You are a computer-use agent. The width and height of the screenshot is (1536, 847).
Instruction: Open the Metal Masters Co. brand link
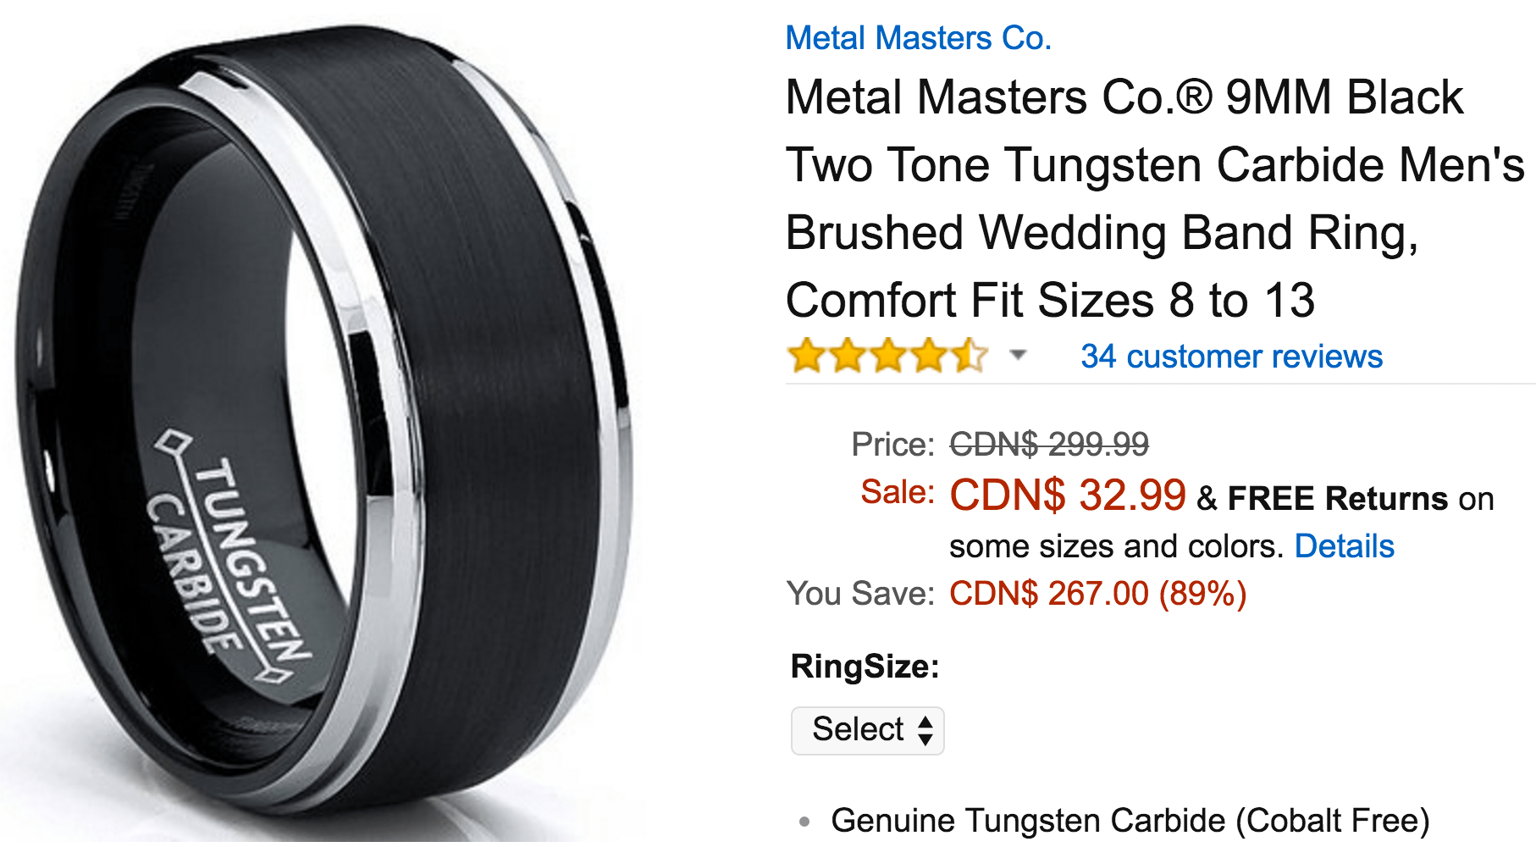click(918, 38)
